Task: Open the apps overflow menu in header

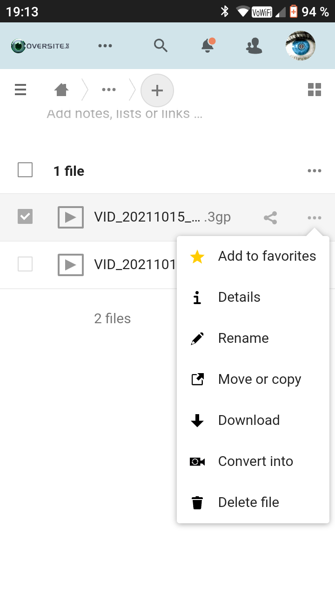Action: (105, 46)
